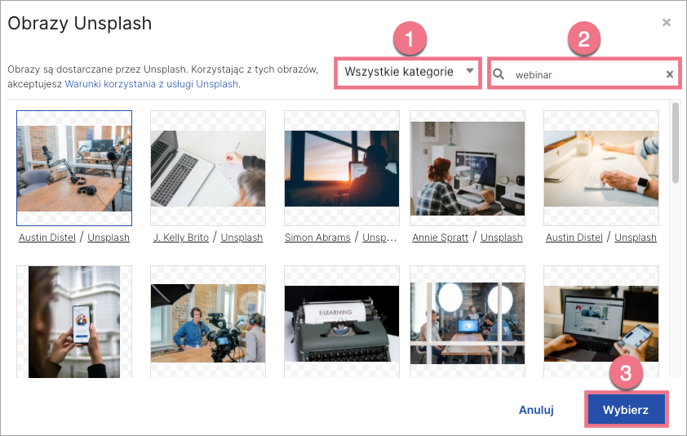Screen dimensions: 687x436
Task: Choose the sunset window silhouette image
Action: [x=342, y=167]
